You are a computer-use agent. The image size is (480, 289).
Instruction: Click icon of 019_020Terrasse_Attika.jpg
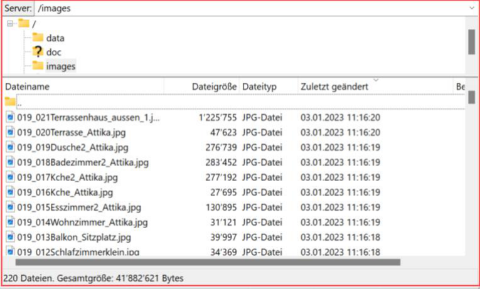[11, 132]
